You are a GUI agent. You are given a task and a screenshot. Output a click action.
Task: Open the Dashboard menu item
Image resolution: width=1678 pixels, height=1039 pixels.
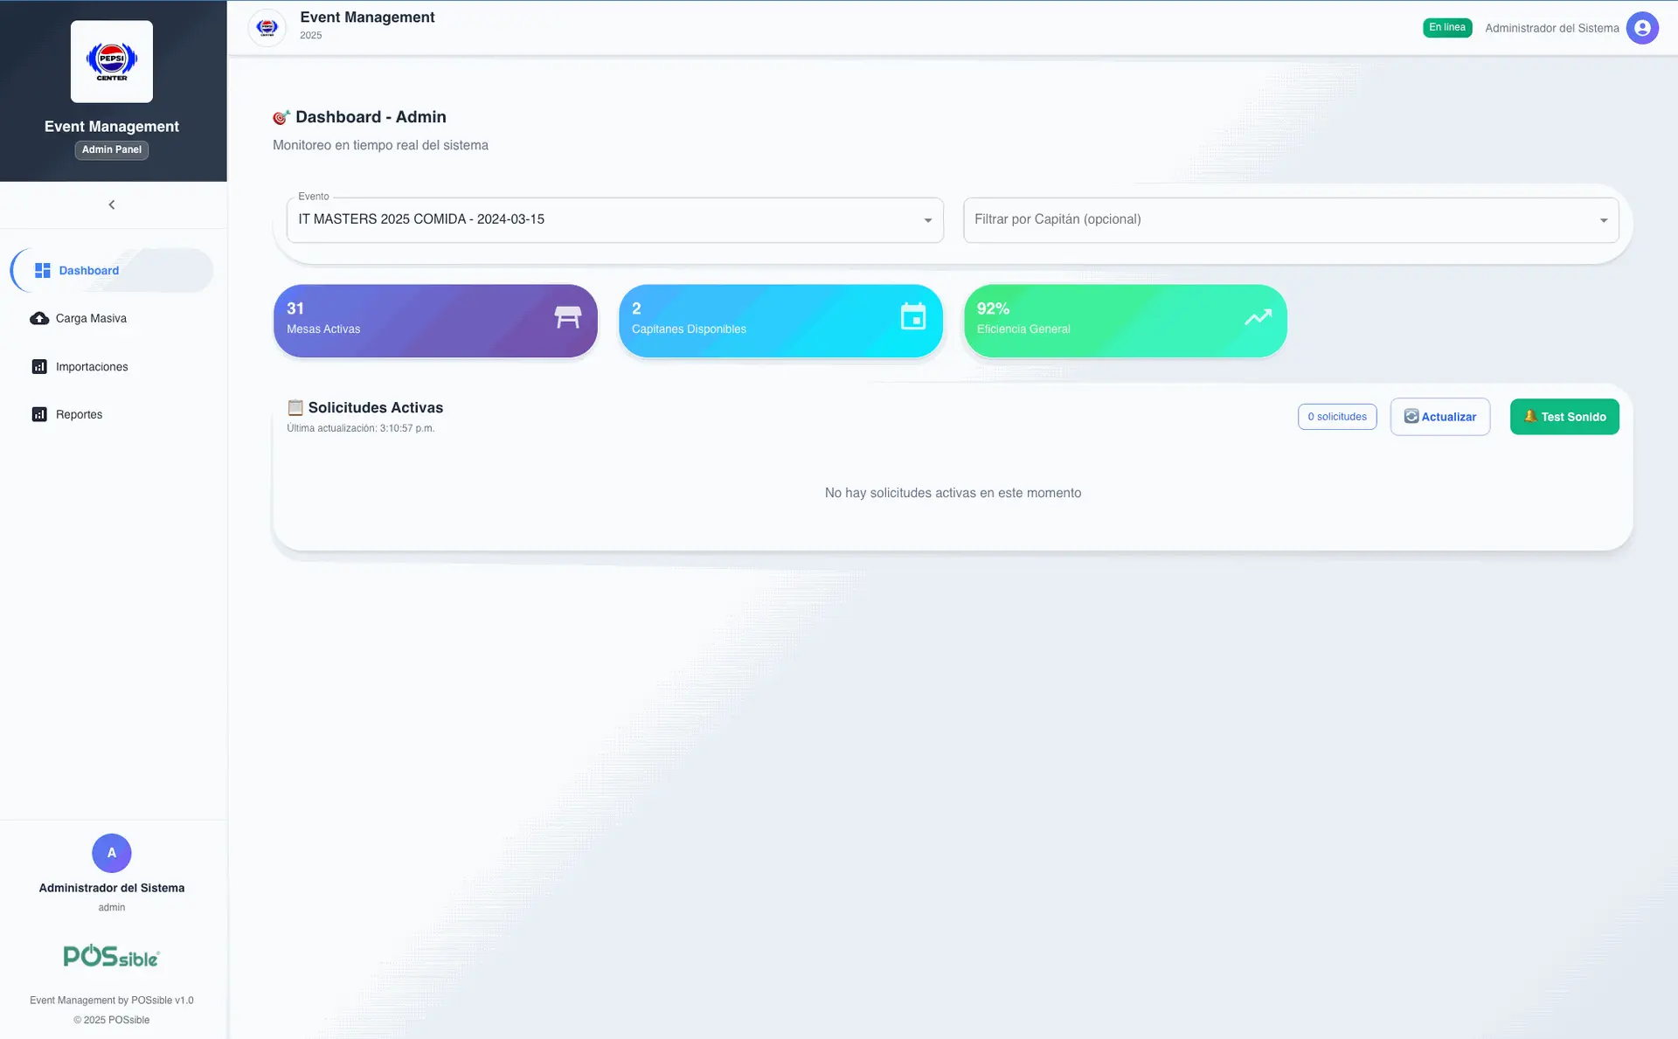click(89, 271)
